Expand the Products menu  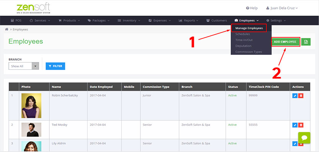(69, 21)
